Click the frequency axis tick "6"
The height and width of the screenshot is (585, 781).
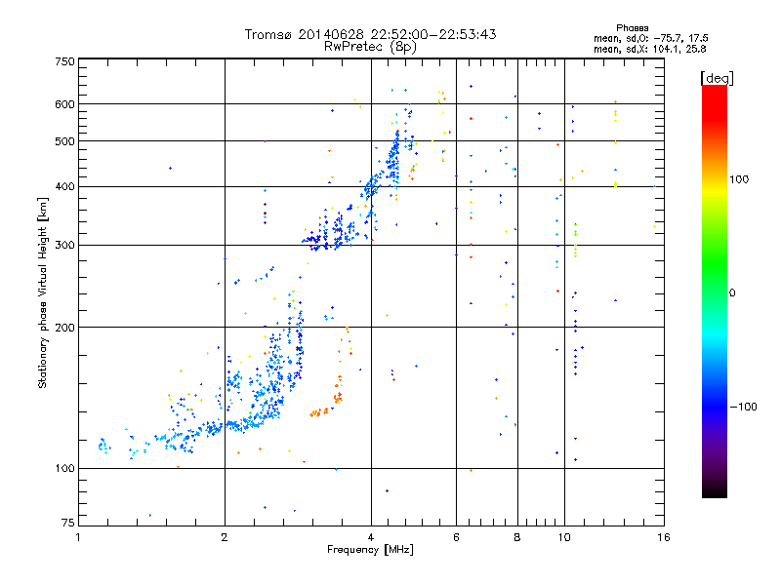pyautogui.click(x=456, y=537)
